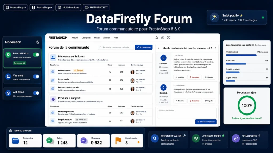Click the PrestaShop 9 badge
Image resolution: width=273 pixels, height=153 pixels.
point(42,7)
